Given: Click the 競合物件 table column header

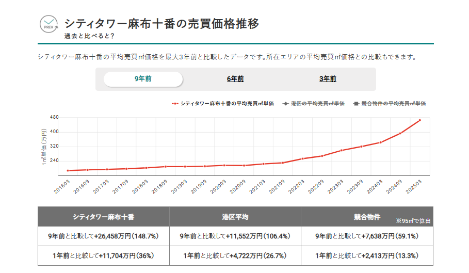Looking at the screenshot, I should point(367,217).
